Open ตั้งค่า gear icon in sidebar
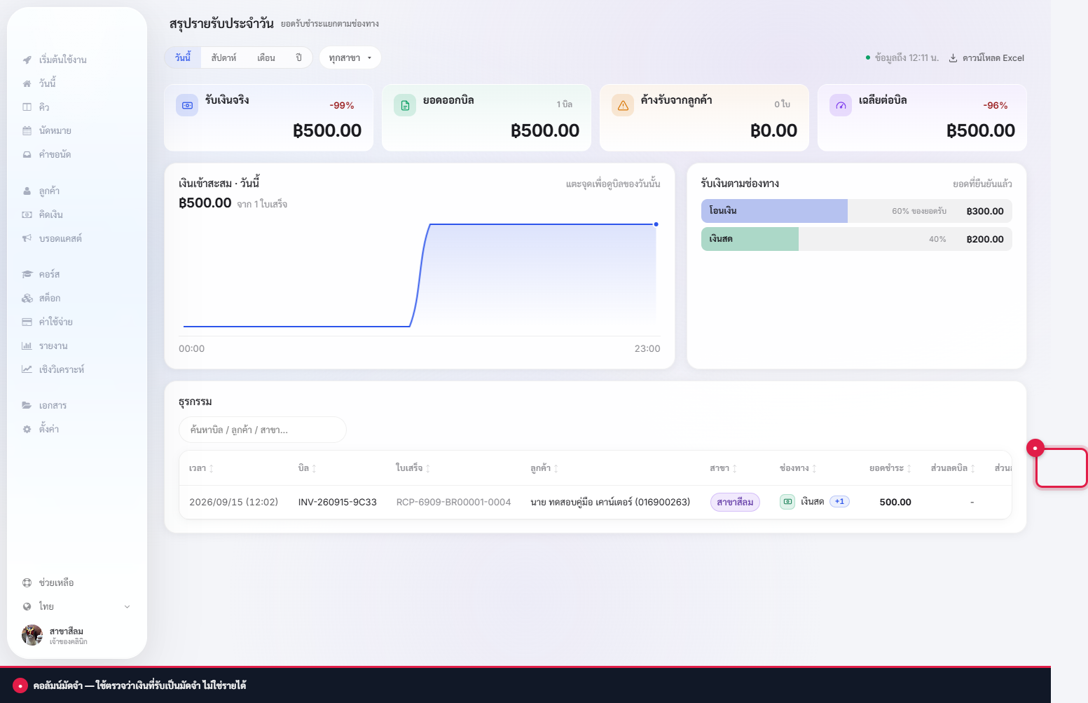The width and height of the screenshot is (1088, 703). 27,430
